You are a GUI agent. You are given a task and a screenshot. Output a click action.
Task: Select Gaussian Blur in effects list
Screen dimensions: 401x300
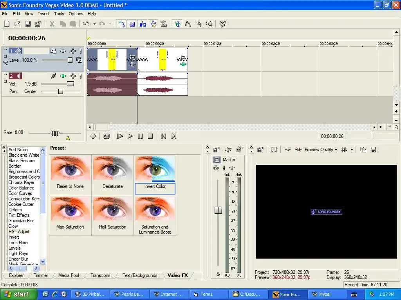point(21,221)
